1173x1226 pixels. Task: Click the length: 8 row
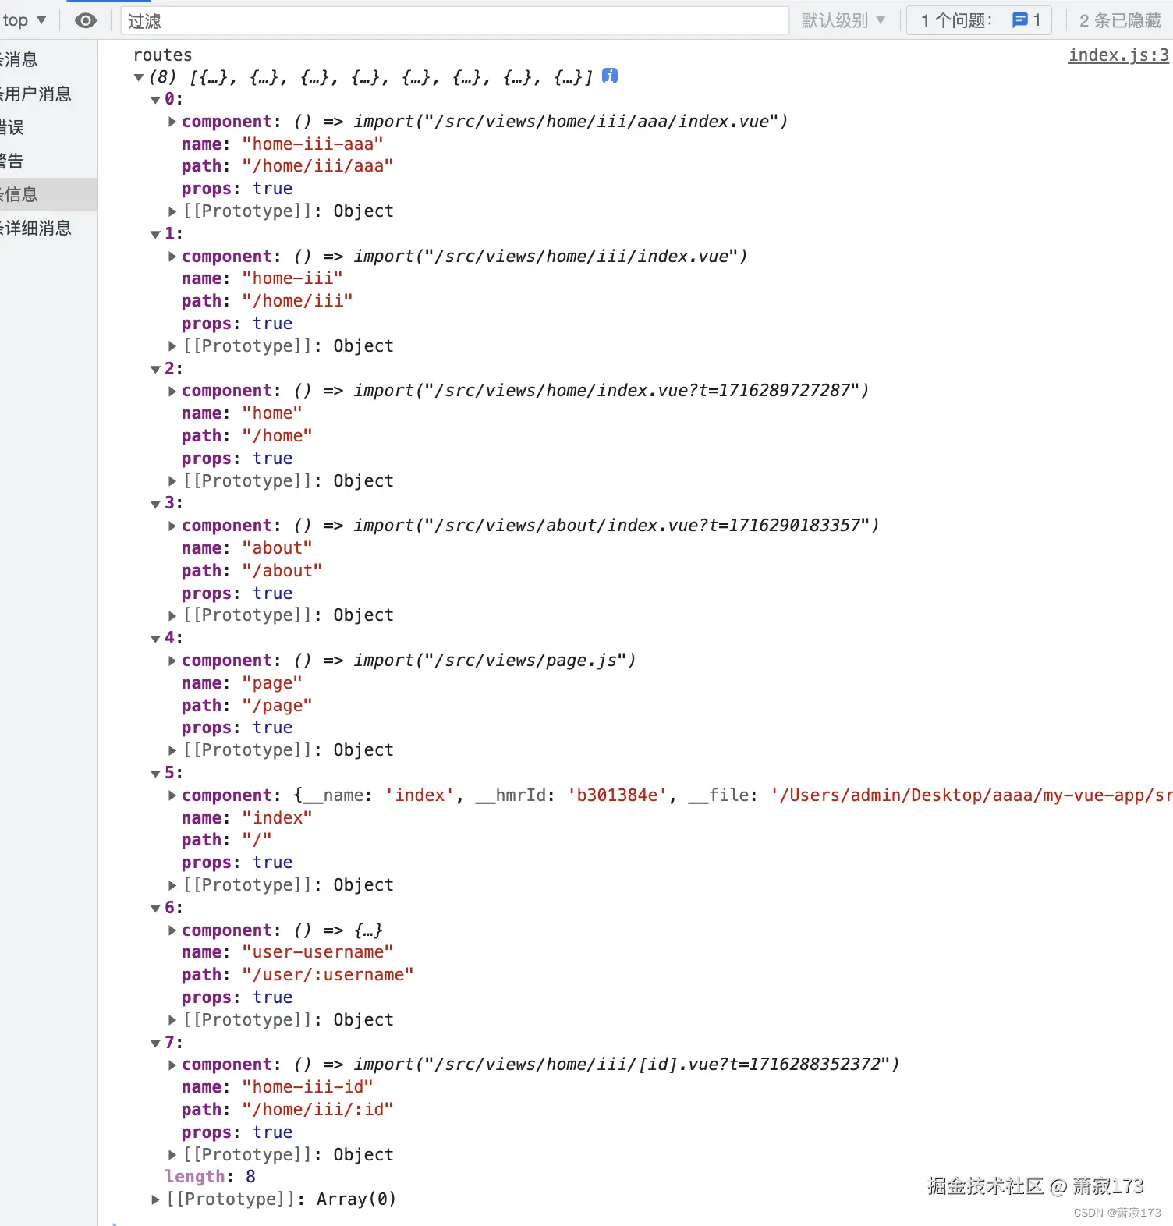[210, 1177]
